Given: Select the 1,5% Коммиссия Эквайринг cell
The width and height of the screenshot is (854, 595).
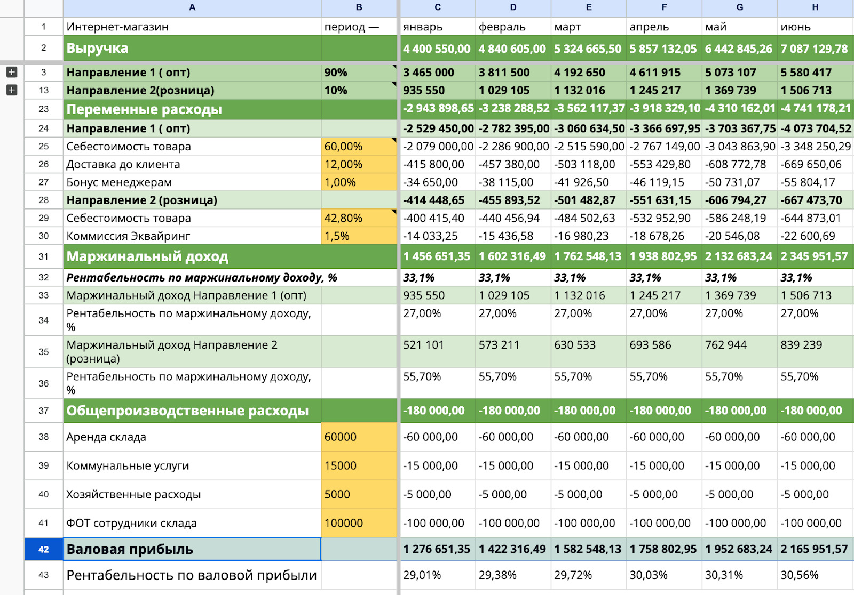Looking at the screenshot, I should pos(359,236).
